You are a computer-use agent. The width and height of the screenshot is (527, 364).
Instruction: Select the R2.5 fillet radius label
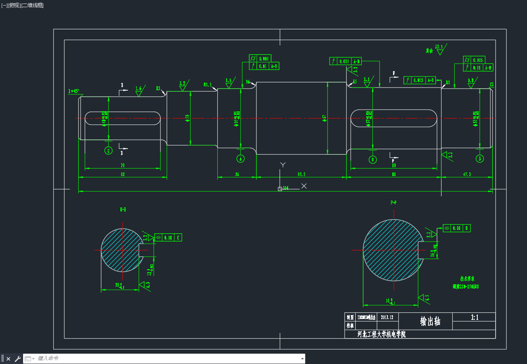207,85
